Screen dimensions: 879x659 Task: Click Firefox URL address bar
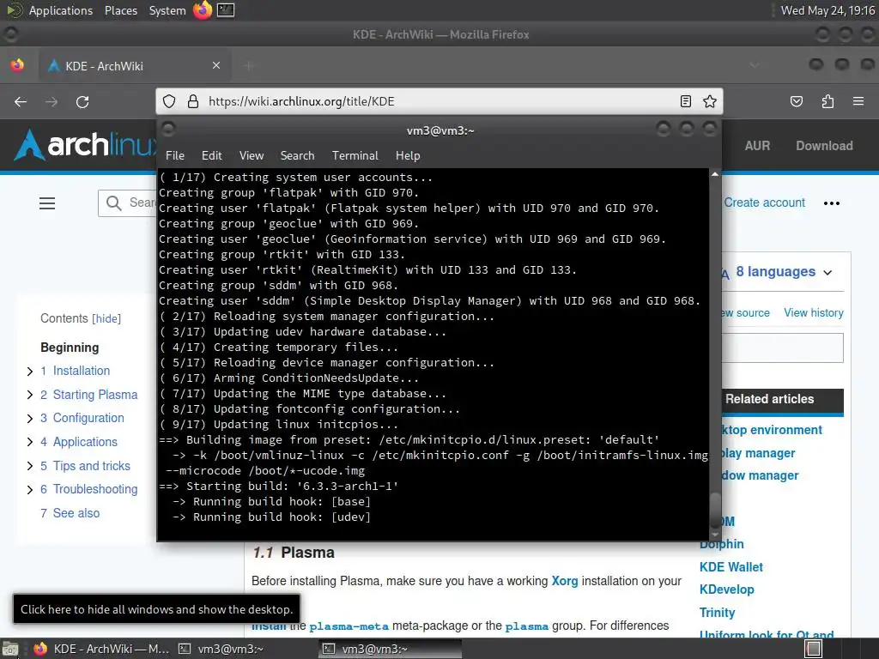click(439, 101)
